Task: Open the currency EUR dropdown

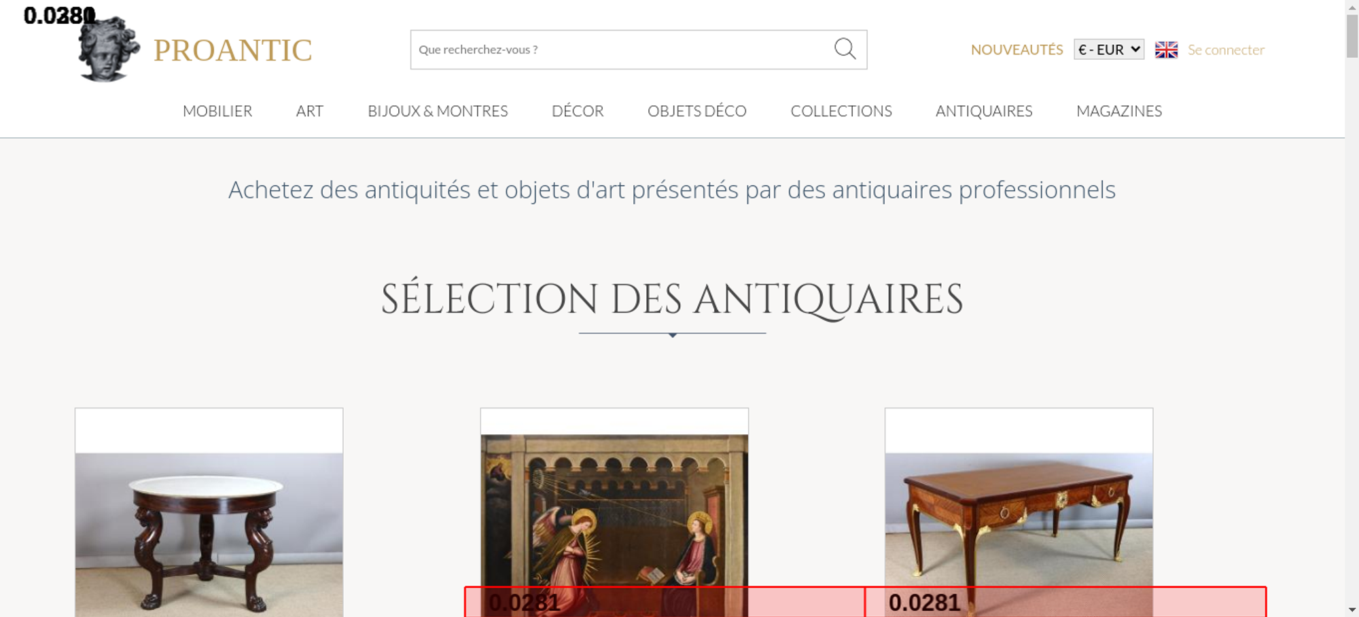Action: click(1108, 50)
